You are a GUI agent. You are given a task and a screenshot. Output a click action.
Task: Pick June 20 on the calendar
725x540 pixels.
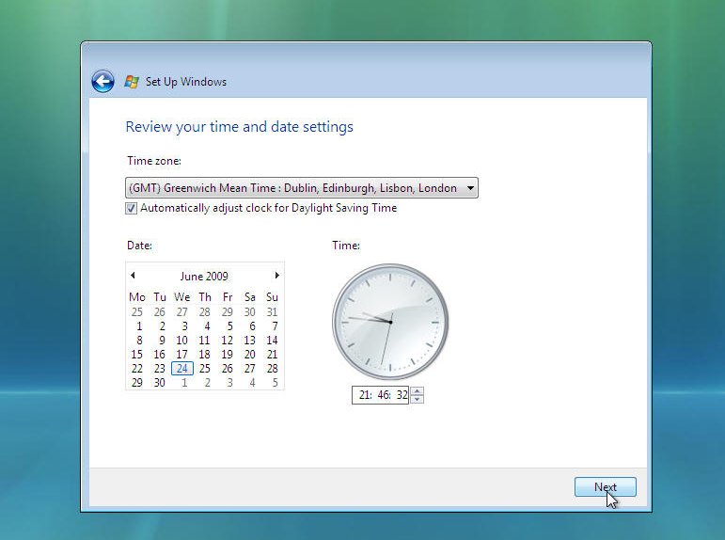250,355
